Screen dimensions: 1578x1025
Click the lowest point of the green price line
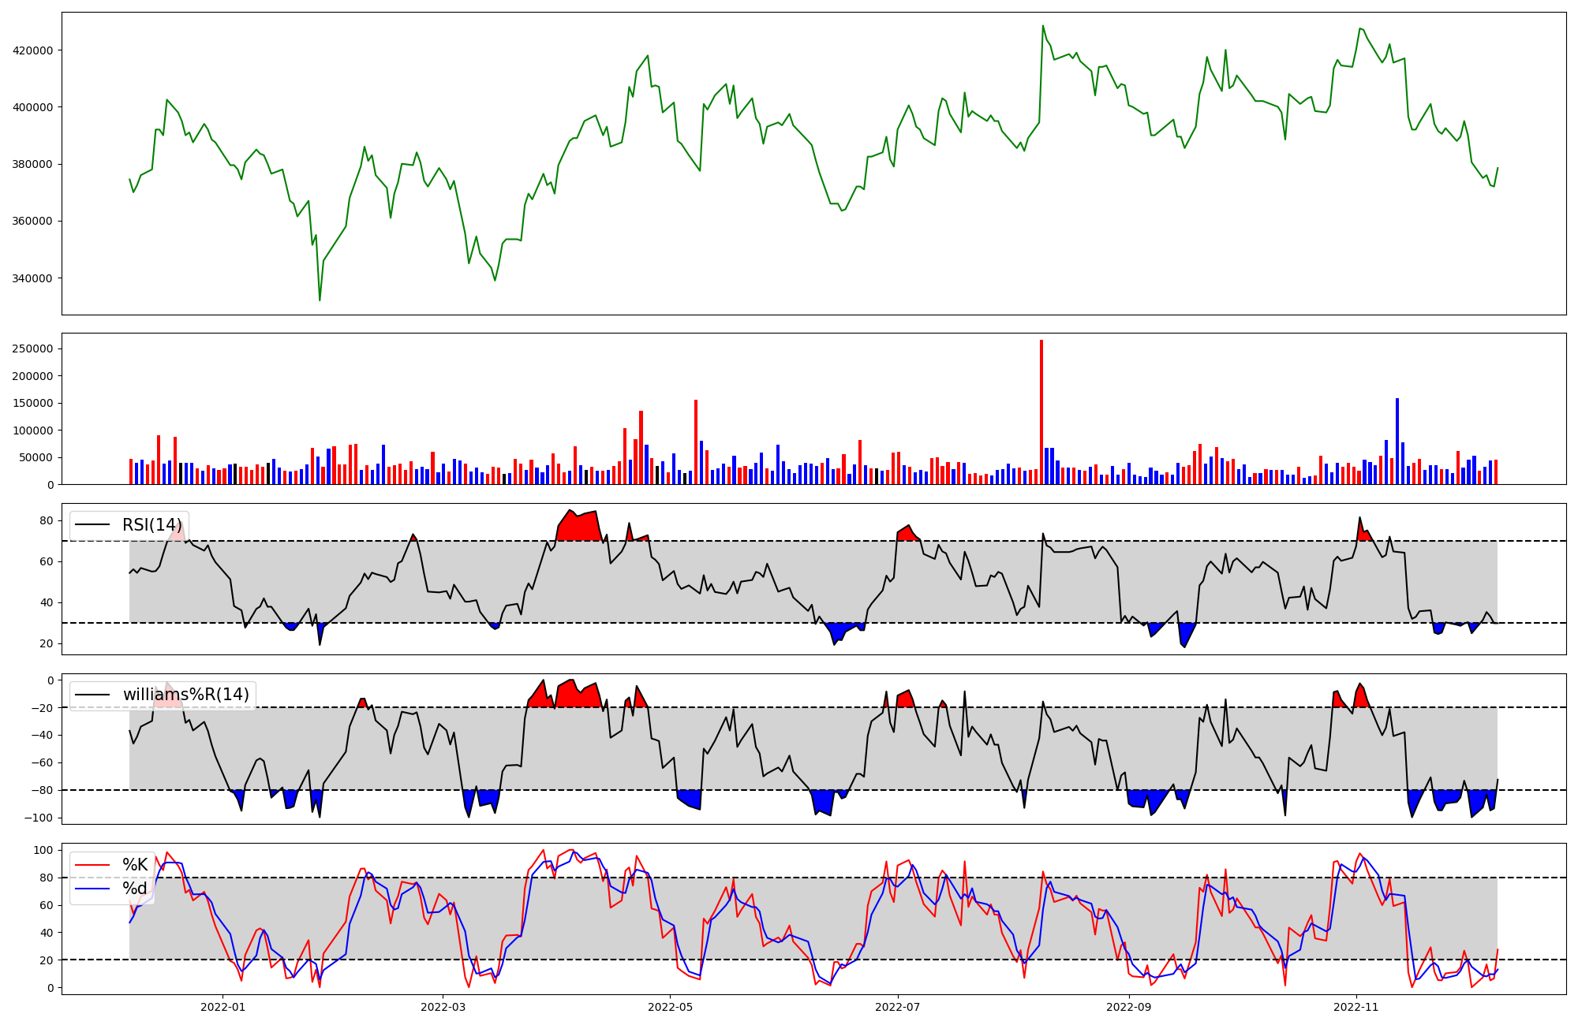320,300
